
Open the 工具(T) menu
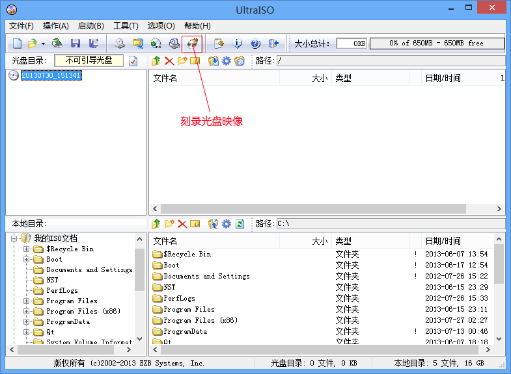click(126, 26)
